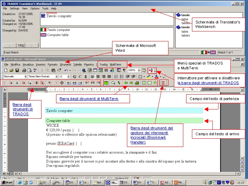Open the font size 12 dropdown
This screenshot has width=248, height=186.
tap(68, 77)
